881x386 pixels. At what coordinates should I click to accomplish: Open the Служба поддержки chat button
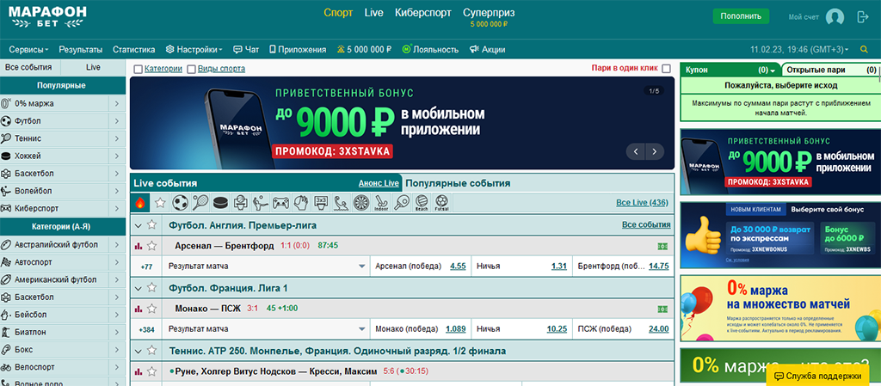click(817, 376)
